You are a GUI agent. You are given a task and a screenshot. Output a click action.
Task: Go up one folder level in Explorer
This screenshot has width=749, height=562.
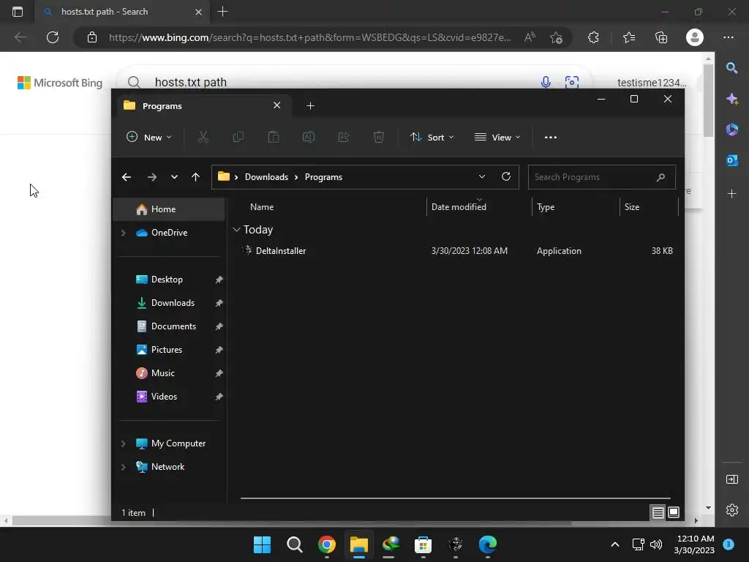[195, 177]
